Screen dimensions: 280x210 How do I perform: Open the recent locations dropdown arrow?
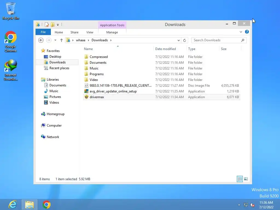click(x=55, y=40)
